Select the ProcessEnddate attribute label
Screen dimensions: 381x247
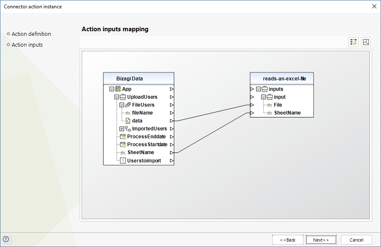[x=146, y=137]
